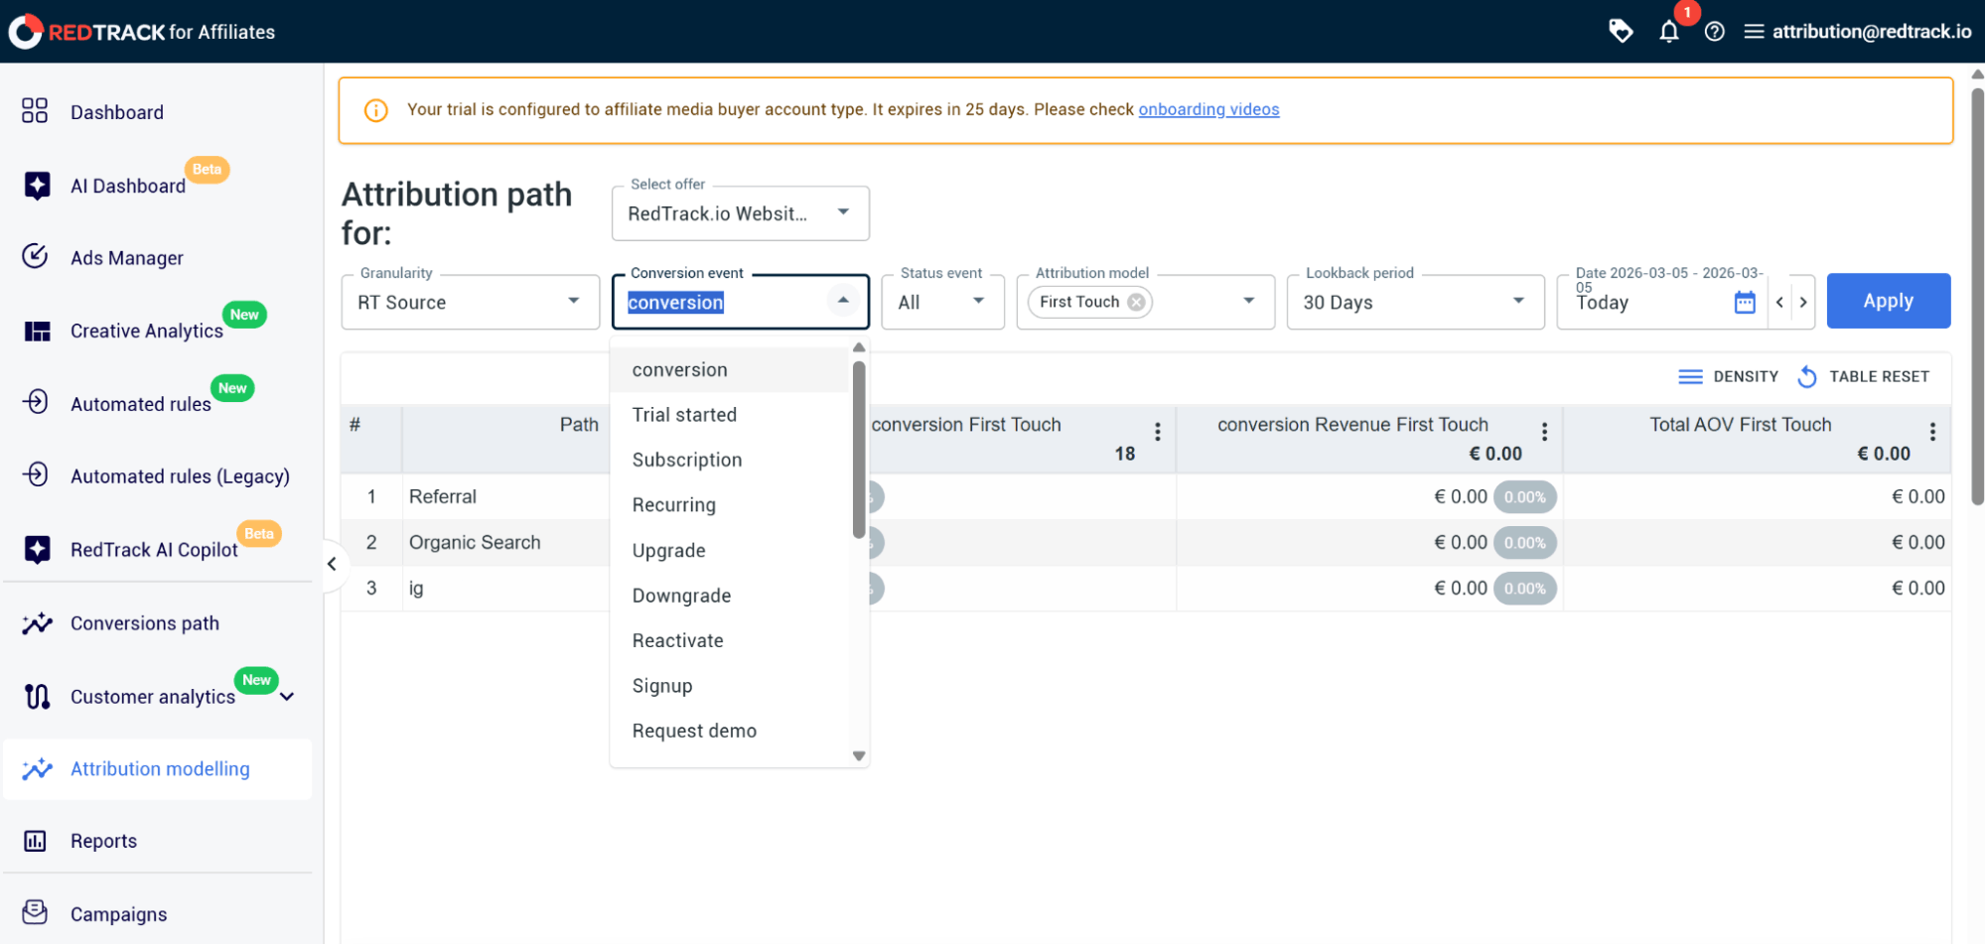This screenshot has height=944, width=1985.
Task: Select 'conversion' in the dropdown list
Action: pyautogui.click(x=731, y=369)
